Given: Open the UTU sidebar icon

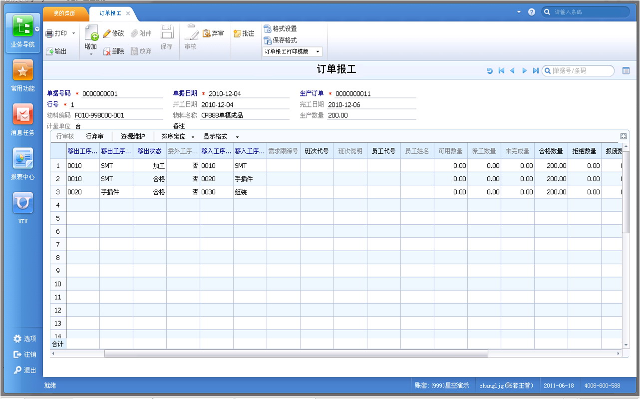Looking at the screenshot, I should [22, 203].
